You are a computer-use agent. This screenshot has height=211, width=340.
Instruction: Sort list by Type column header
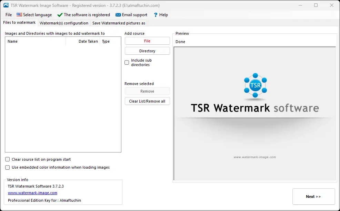(110, 41)
